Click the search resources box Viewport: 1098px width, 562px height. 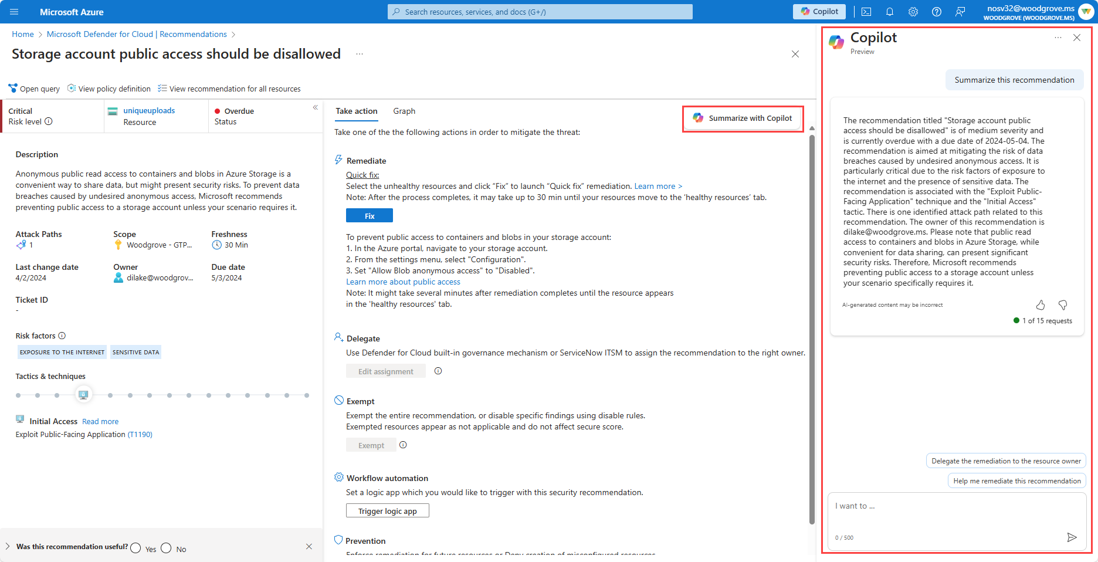point(540,12)
